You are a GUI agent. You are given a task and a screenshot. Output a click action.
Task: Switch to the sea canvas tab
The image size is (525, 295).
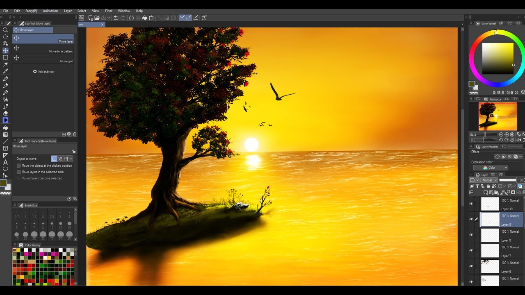coord(91,25)
